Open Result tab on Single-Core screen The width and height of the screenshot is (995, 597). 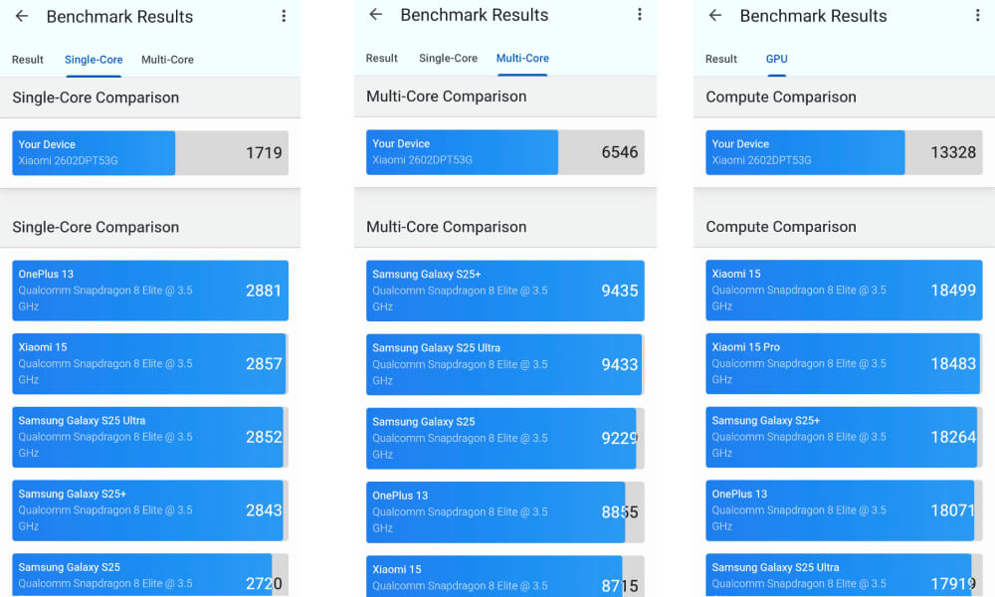click(x=27, y=60)
